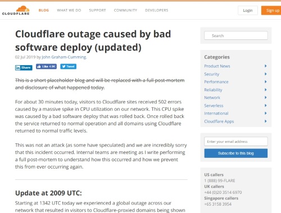This screenshot has height=213, width=281.
Task: Focus the Enter your email address field
Action: click(235, 142)
